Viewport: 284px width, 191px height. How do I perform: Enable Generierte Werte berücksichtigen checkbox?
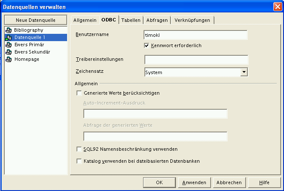pos(79,93)
